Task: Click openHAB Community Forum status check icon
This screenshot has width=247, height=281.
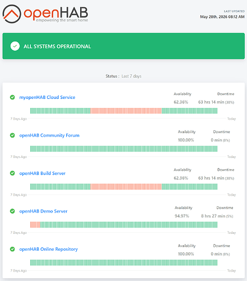Action: (x=12, y=135)
